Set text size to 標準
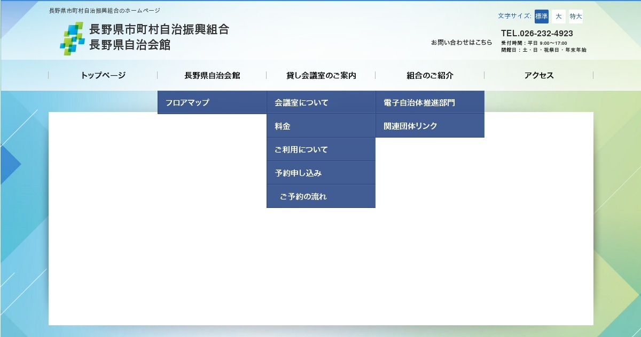Image resolution: width=641 pixels, height=337 pixels. (x=541, y=17)
